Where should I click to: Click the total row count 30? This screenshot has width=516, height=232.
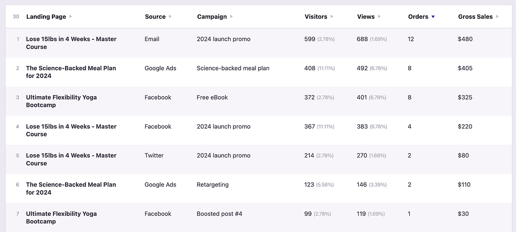16,17
